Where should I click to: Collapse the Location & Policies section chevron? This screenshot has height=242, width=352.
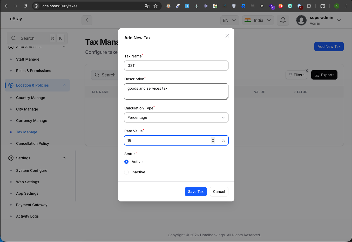click(64, 85)
